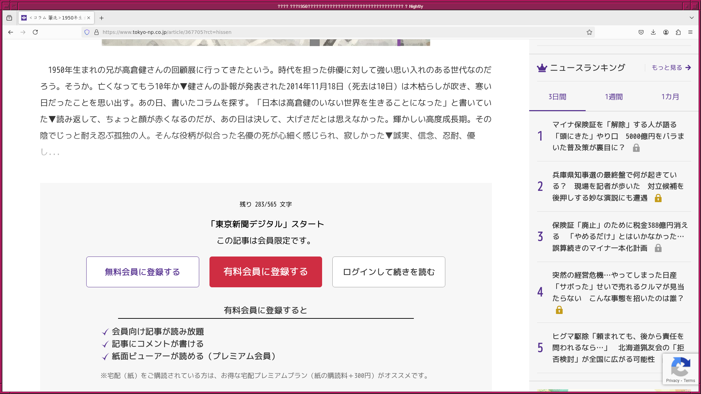Viewport: 701px width, 394px height.
Task: Open the Firefox View recent browsing button
Action: tap(9, 18)
